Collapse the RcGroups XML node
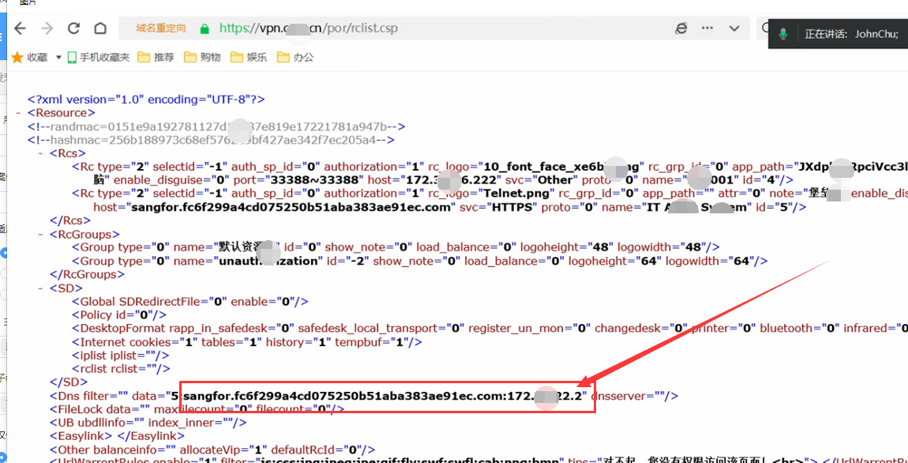 pyautogui.click(x=41, y=235)
